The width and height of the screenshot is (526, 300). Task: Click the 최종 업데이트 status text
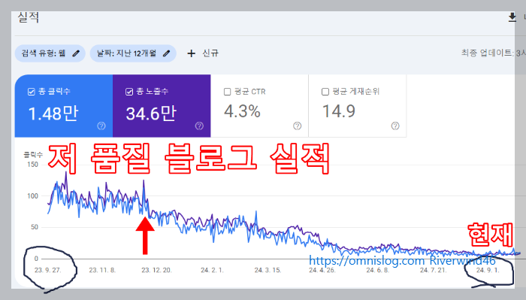click(x=493, y=53)
